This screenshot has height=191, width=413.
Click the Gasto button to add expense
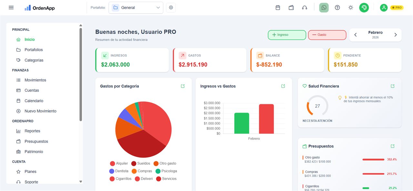point(327,35)
